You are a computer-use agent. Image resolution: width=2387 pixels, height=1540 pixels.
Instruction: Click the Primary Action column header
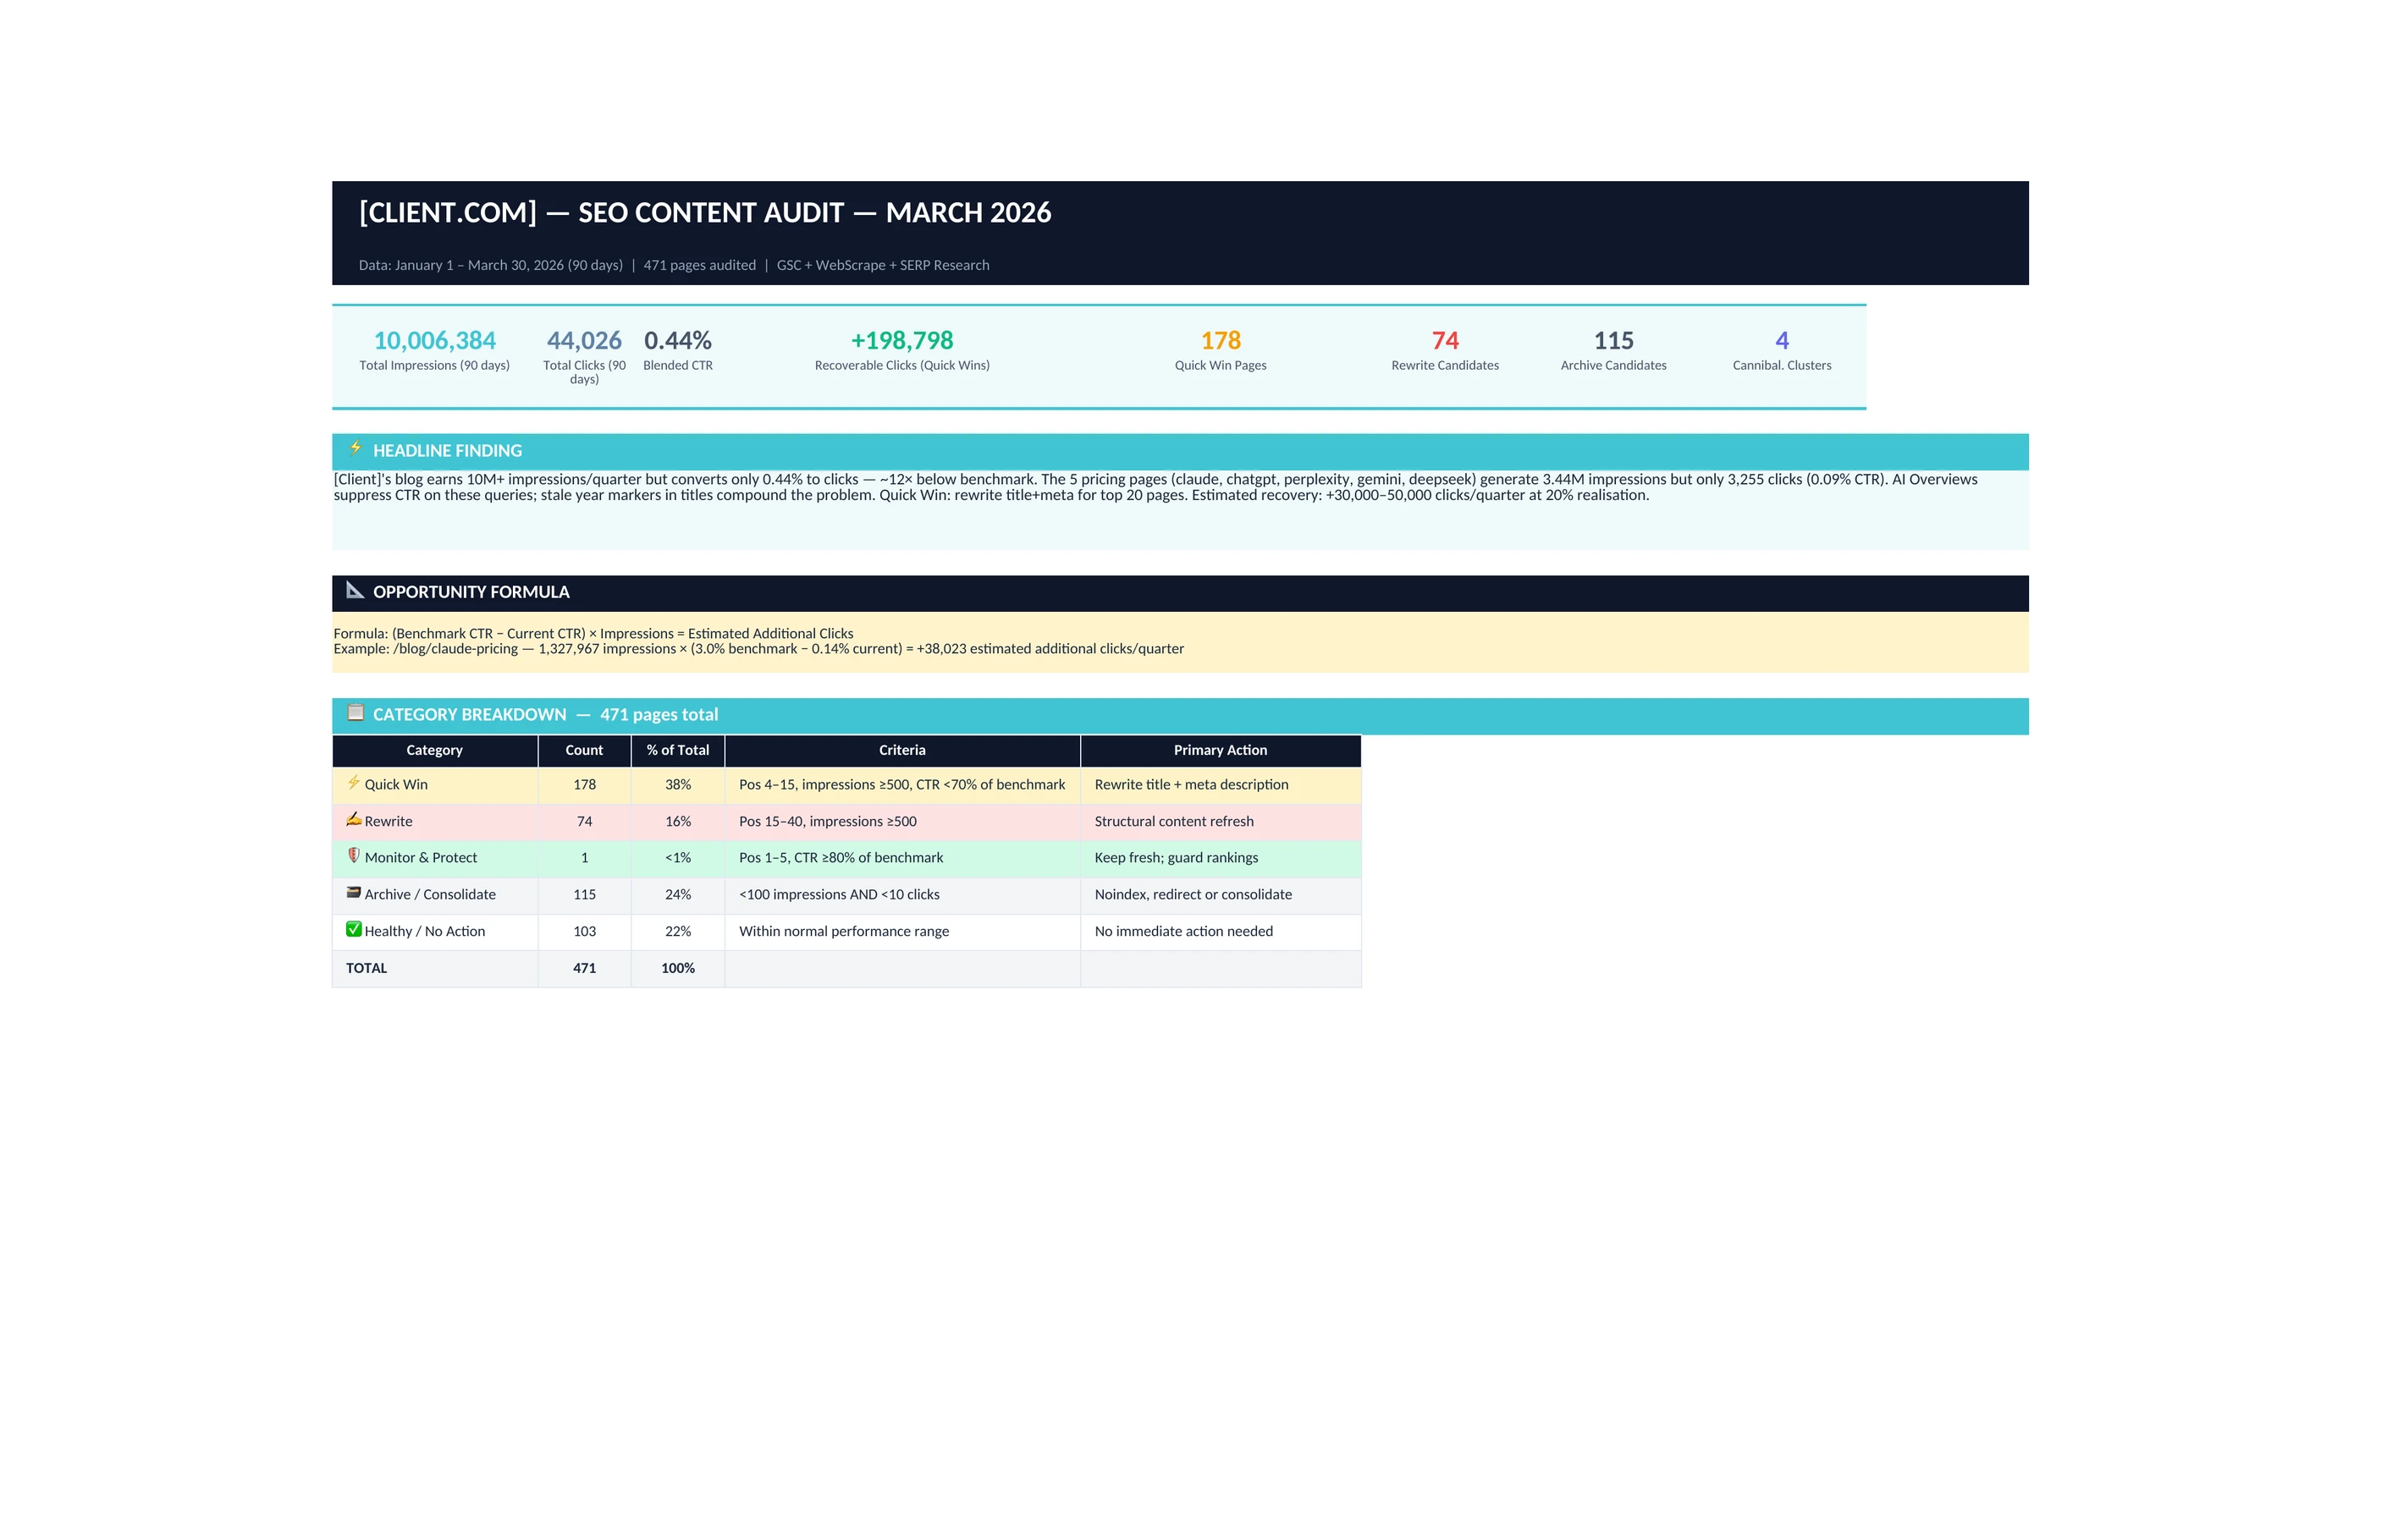click(1220, 750)
